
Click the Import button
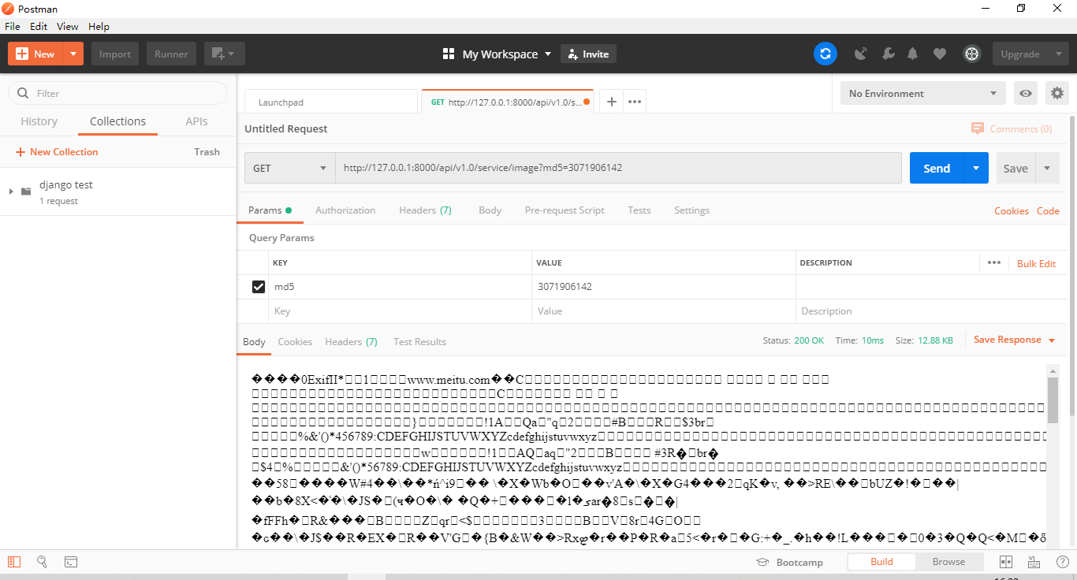[115, 54]
